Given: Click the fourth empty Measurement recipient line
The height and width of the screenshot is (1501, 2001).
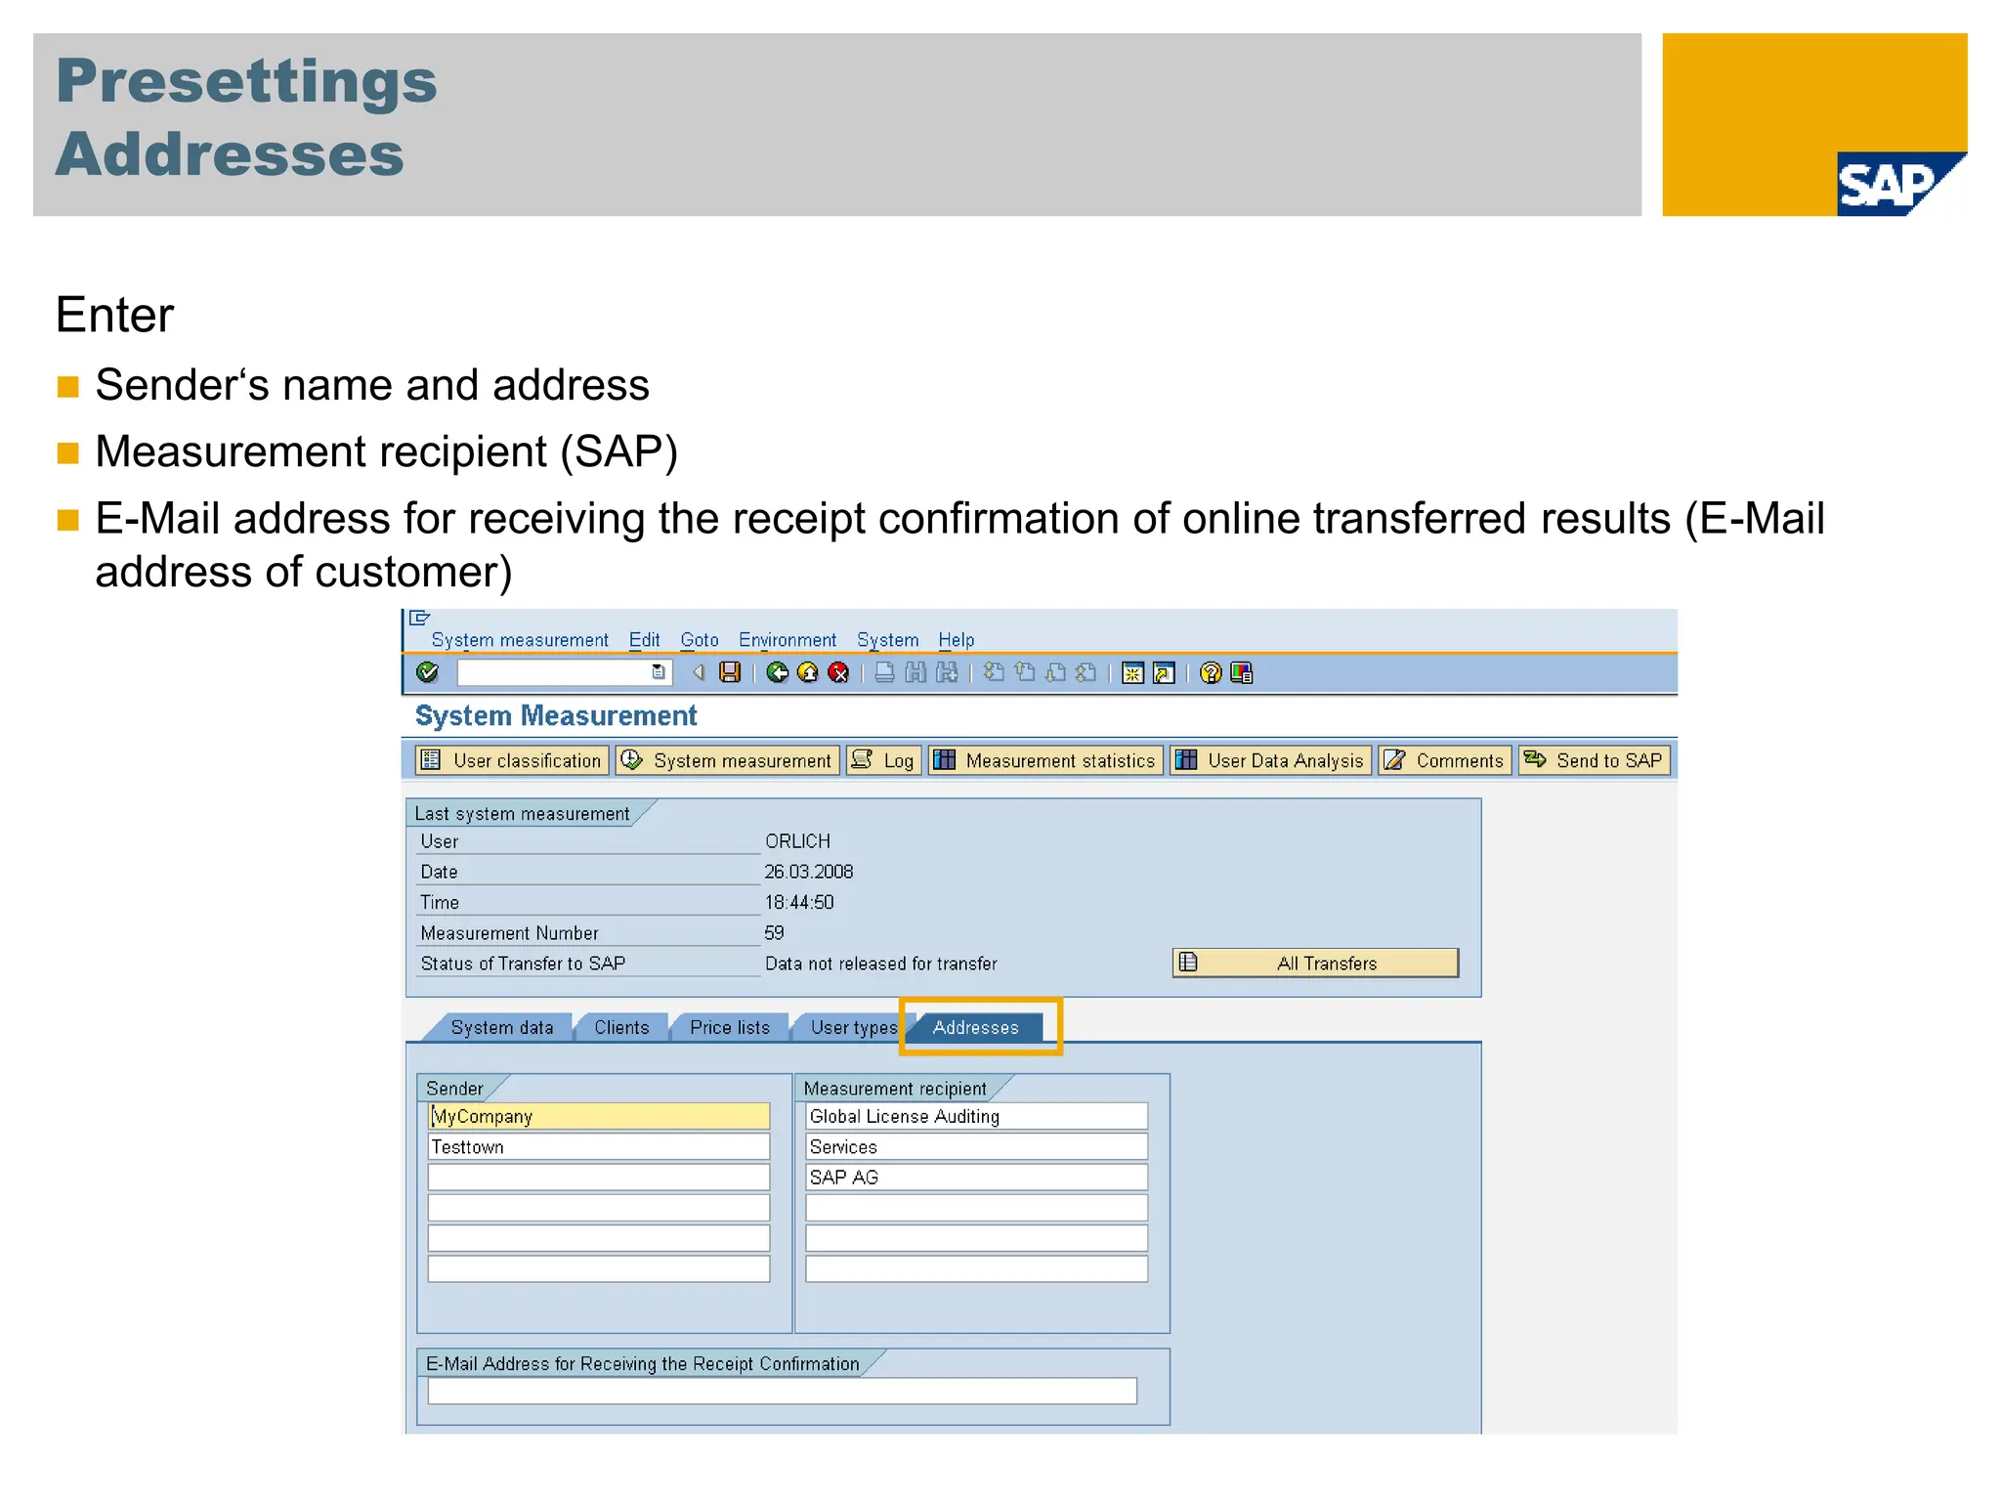Looking at the screenshot, I should [976, 1207].
